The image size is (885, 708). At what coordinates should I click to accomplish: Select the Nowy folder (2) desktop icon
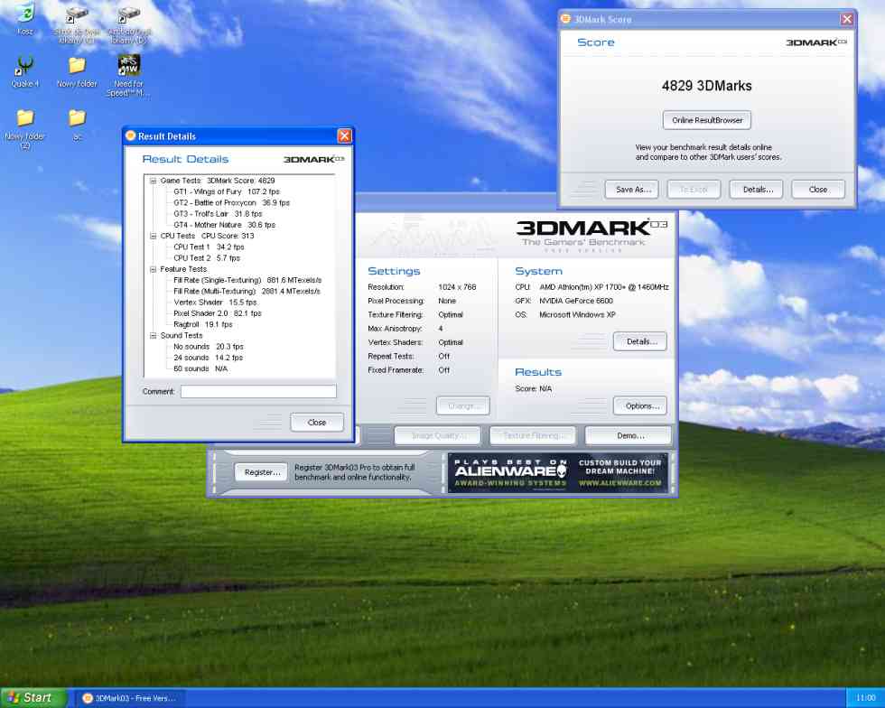(x=25, y=128)
